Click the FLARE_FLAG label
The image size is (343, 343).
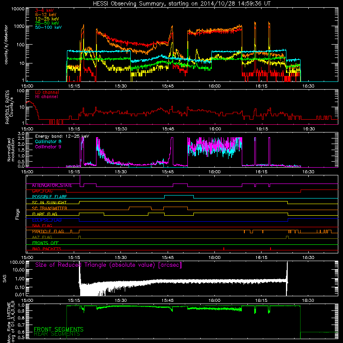point(45,214)
